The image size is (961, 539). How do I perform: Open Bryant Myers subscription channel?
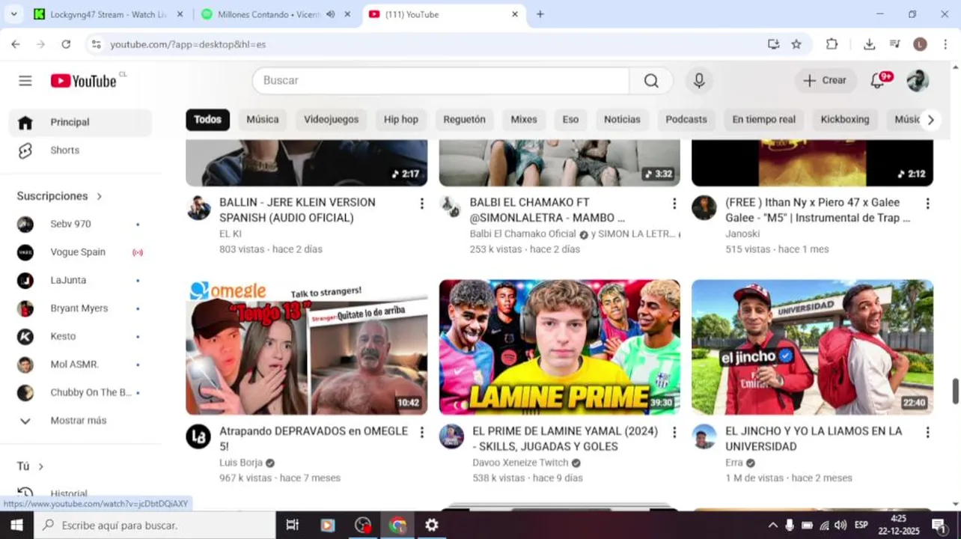click(x=81, y=308)
